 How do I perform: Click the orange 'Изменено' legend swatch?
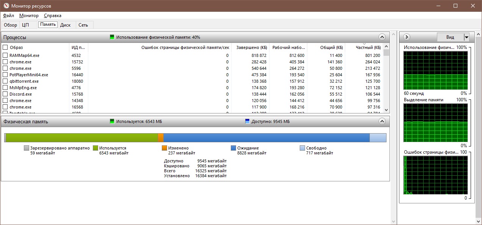[164, 148]
